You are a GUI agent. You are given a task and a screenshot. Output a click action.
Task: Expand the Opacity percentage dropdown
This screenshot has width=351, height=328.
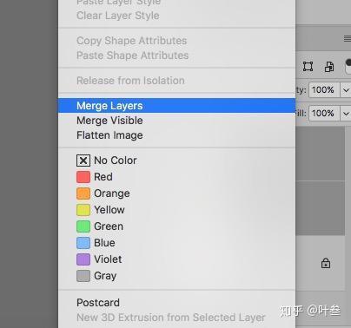click(346, 90)
